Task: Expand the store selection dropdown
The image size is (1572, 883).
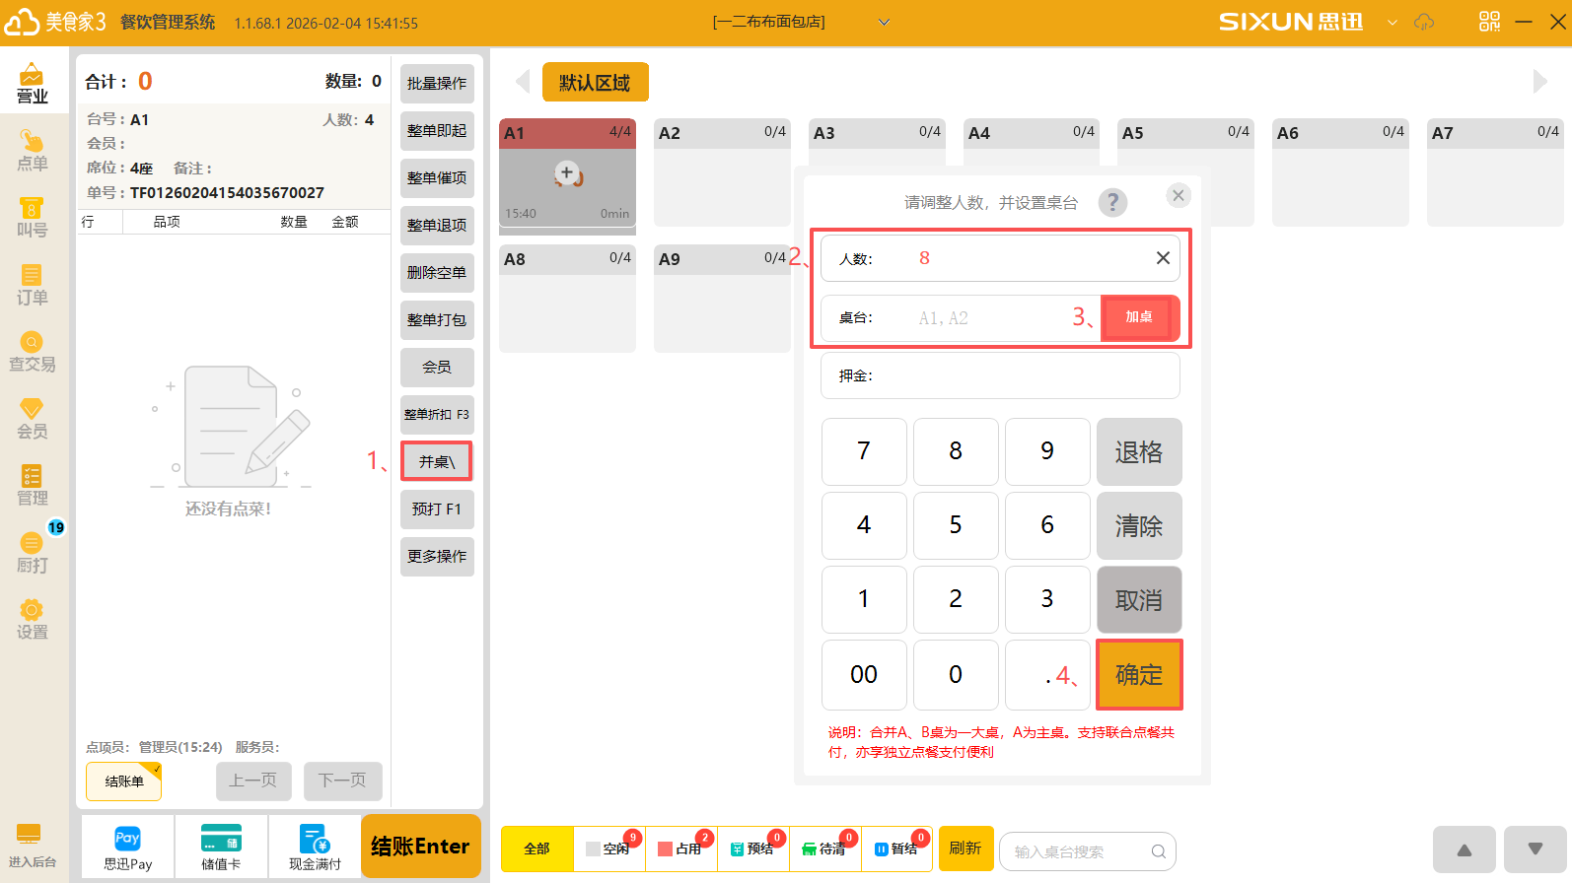Action: 884,22
